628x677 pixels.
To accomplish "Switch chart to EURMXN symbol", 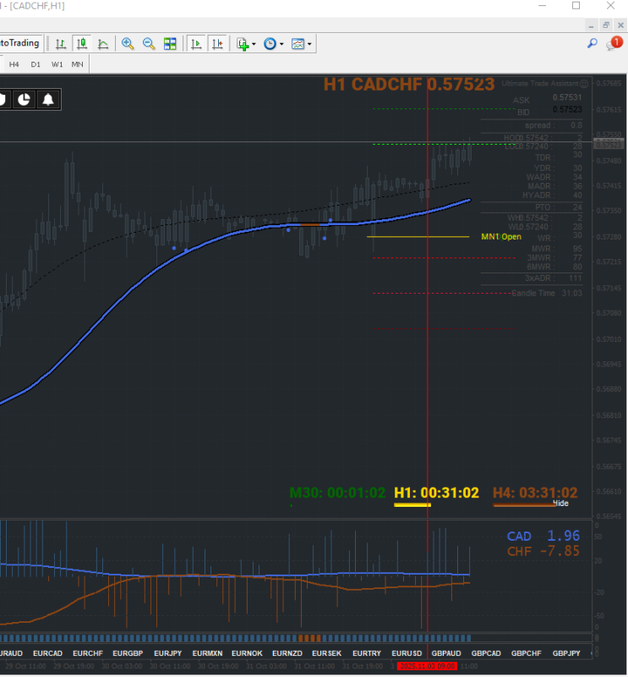I will click(207, 653).
